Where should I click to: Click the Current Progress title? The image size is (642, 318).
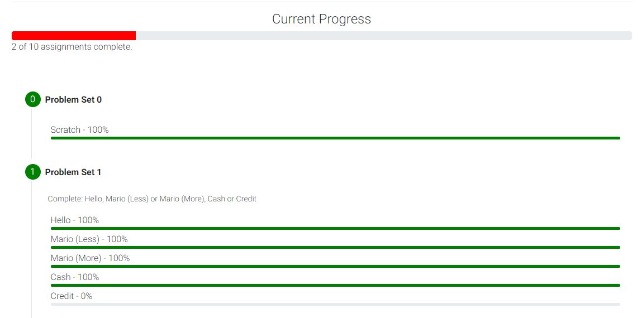click(321, 19)
